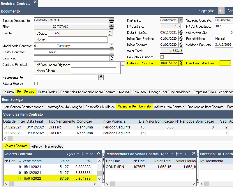
Task: Filter the Pedidos/Notas de Venda grid
Action: pos(186,154)
